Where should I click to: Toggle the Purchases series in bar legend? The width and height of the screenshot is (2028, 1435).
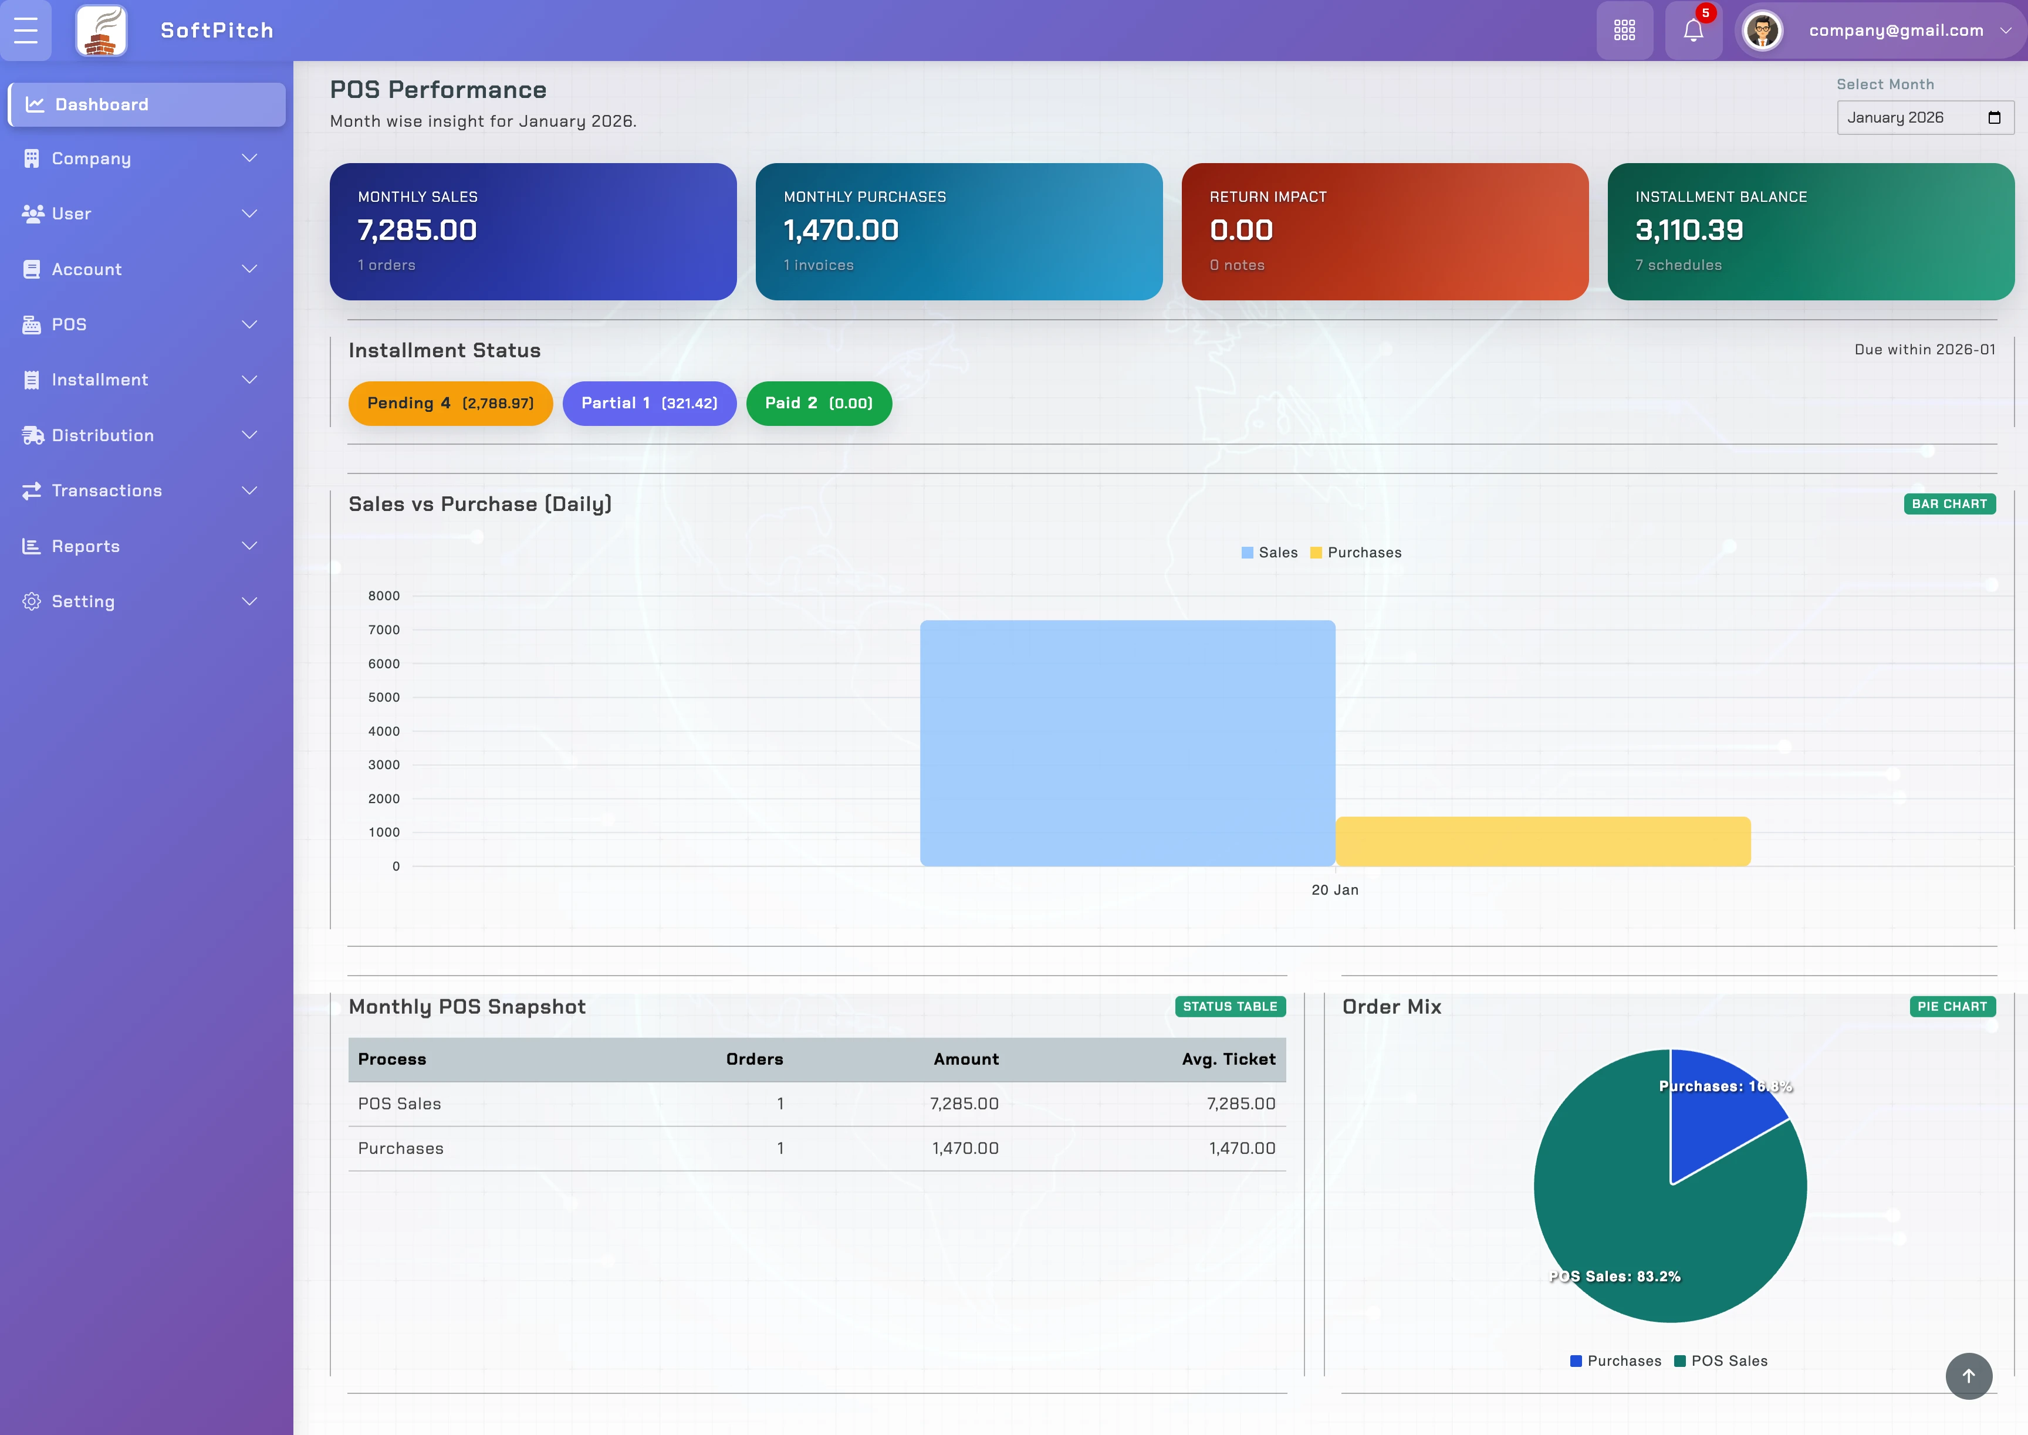click(1356, 552)
